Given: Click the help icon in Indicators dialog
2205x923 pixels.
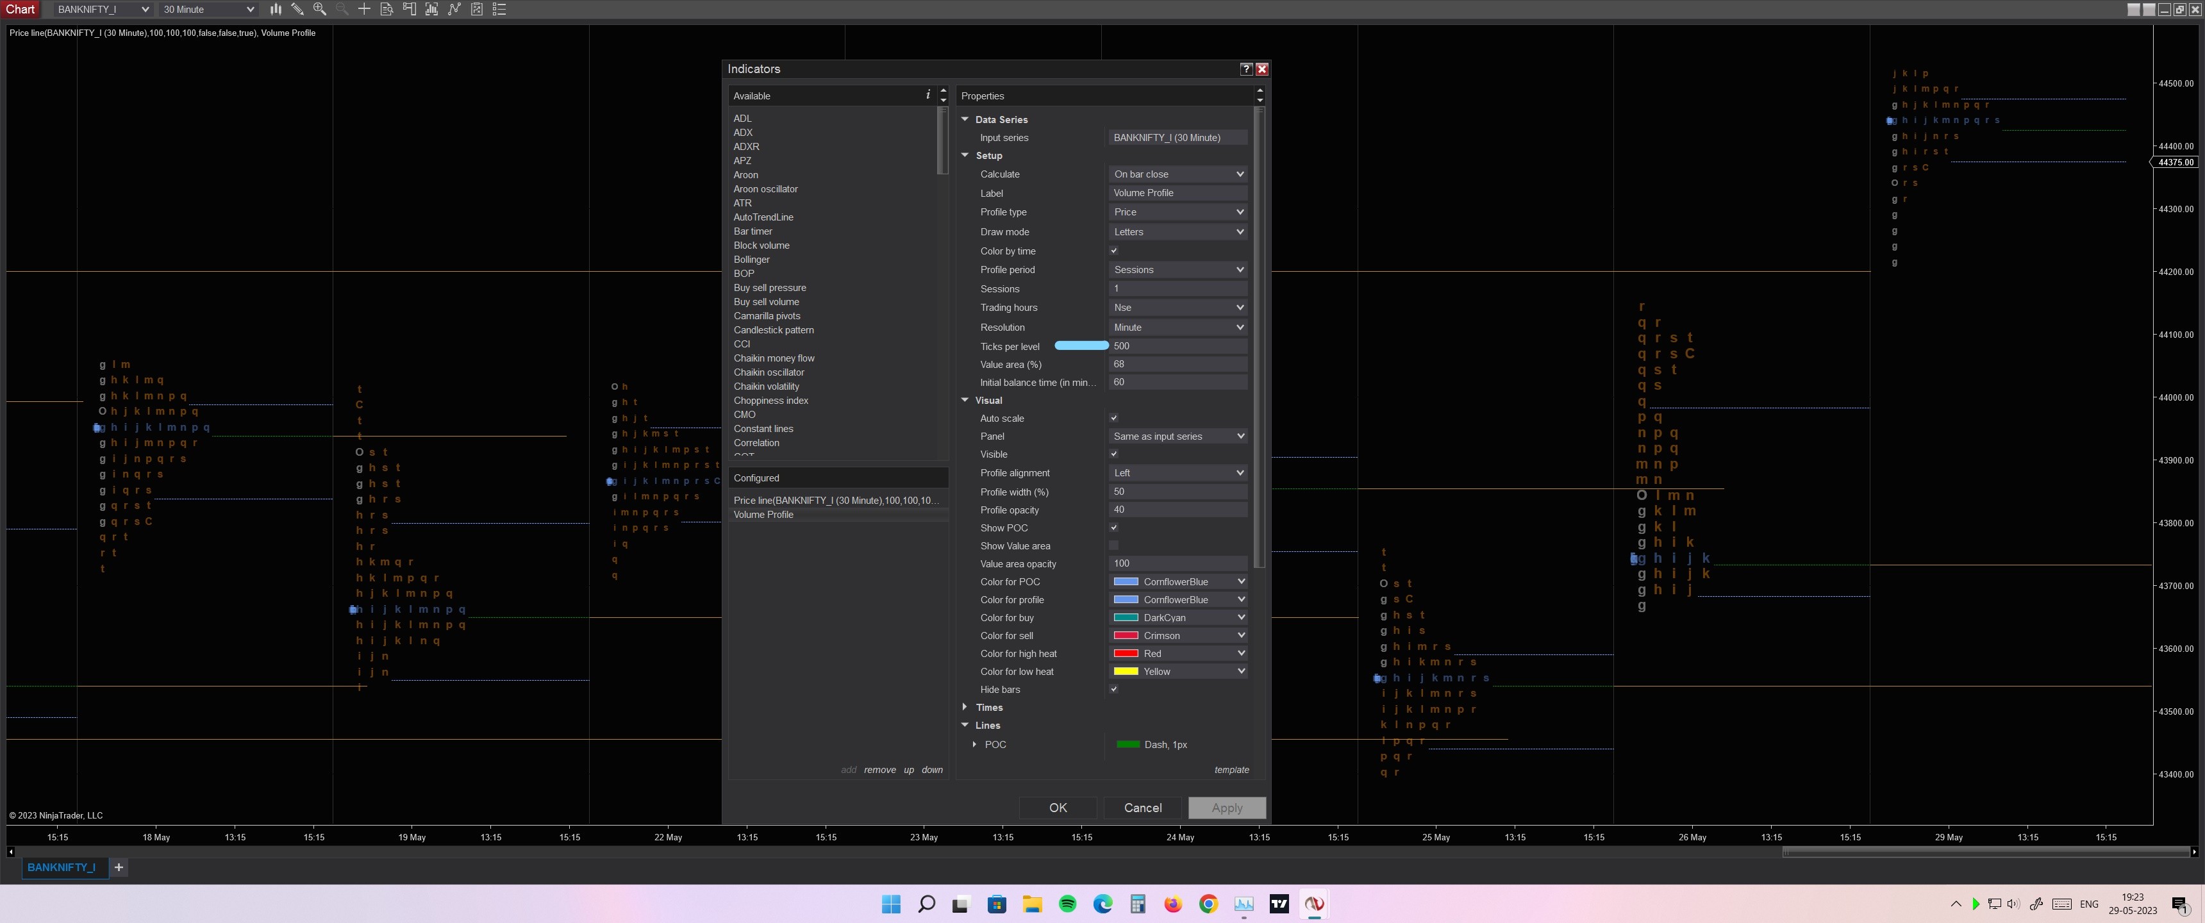Looking at the screenshot, I should click(x=1246, y=69).
